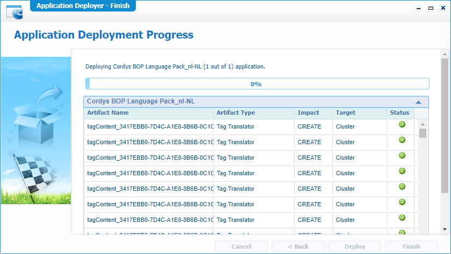Click the artifact table scrollbar thumb
451x254 pixels.
coord(423,133)
